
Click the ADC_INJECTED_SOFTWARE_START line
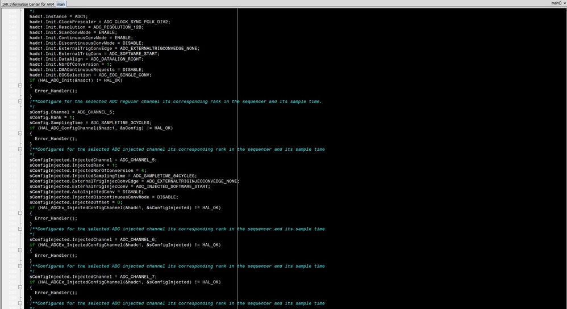pyautogui.click(x=120, y=187)
